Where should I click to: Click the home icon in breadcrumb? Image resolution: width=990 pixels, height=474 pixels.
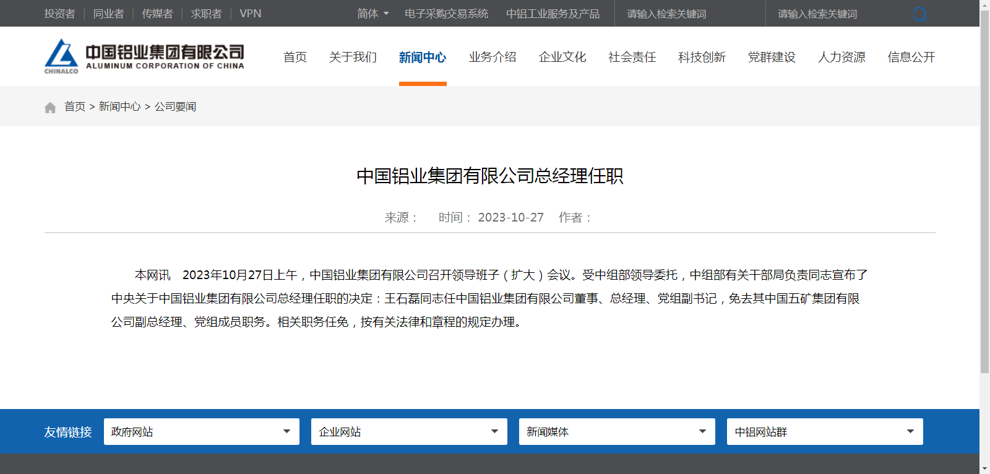click(x=50, y=108)
